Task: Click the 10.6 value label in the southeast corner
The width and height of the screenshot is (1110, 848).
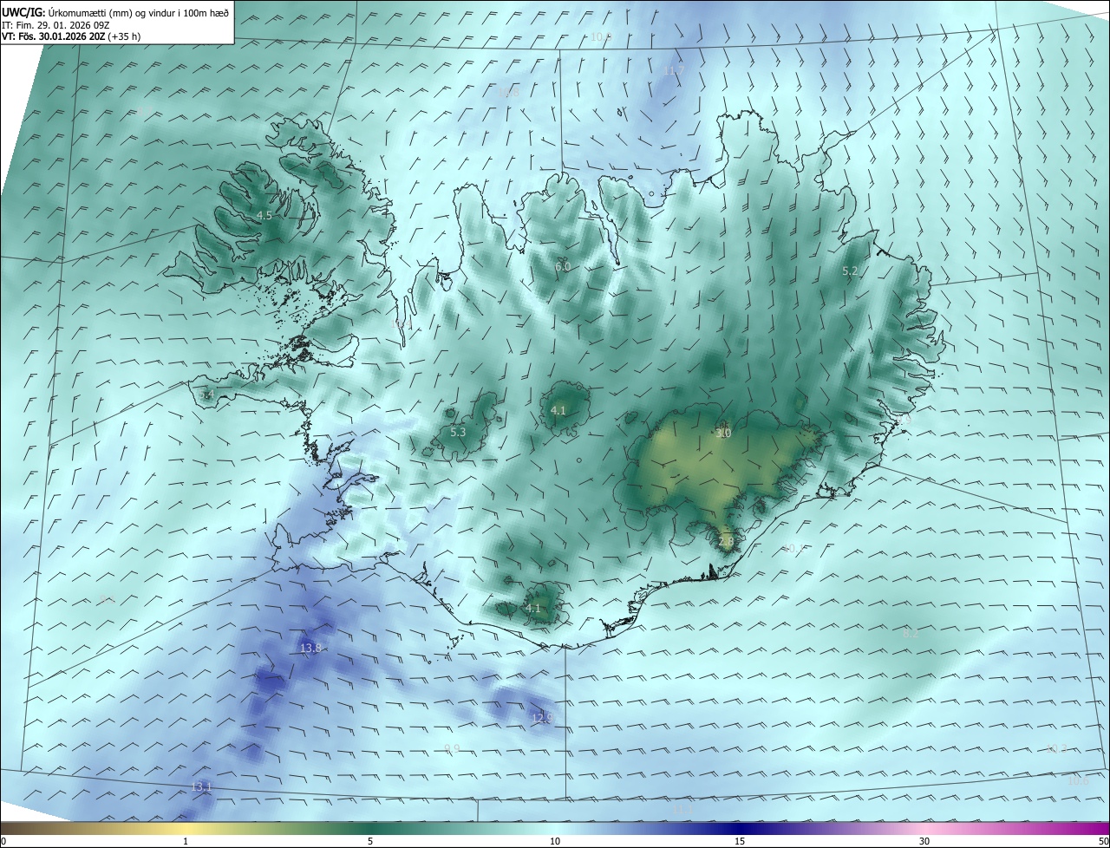Action: tap(1078, 781)
